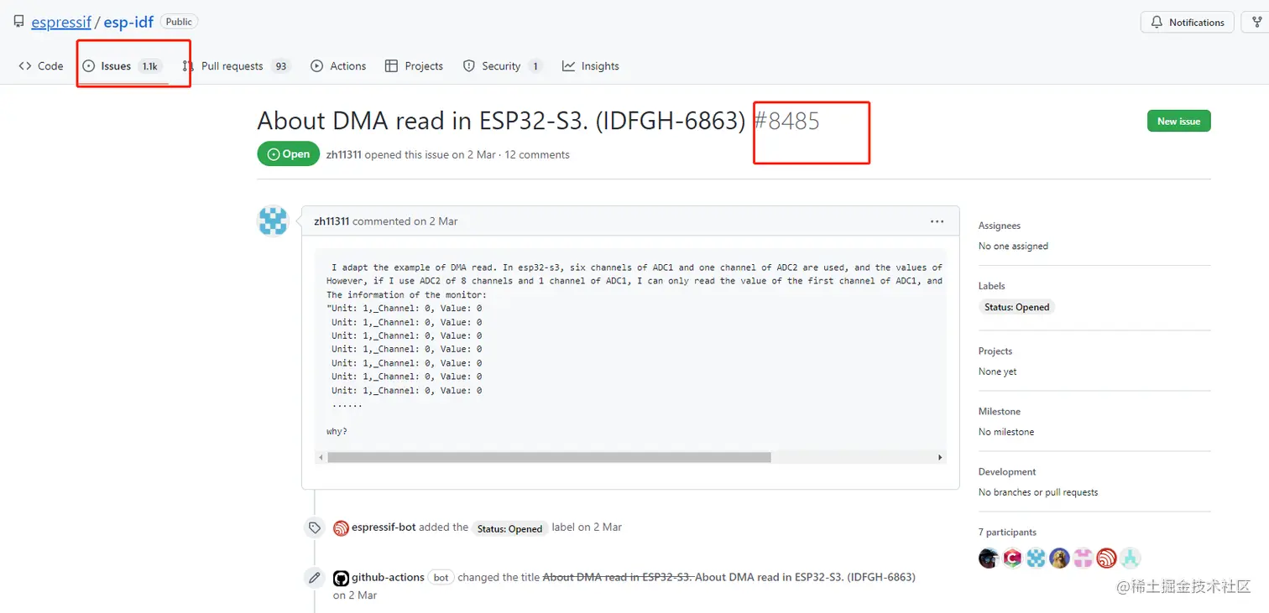Open the Security tab
The height and width of the screenshot is (613, 1269).
pyautogui.click(x=503, y=66)
